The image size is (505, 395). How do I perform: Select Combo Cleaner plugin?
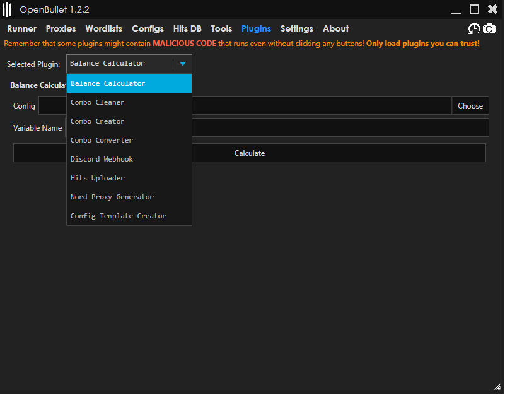[x=129, y=103]
